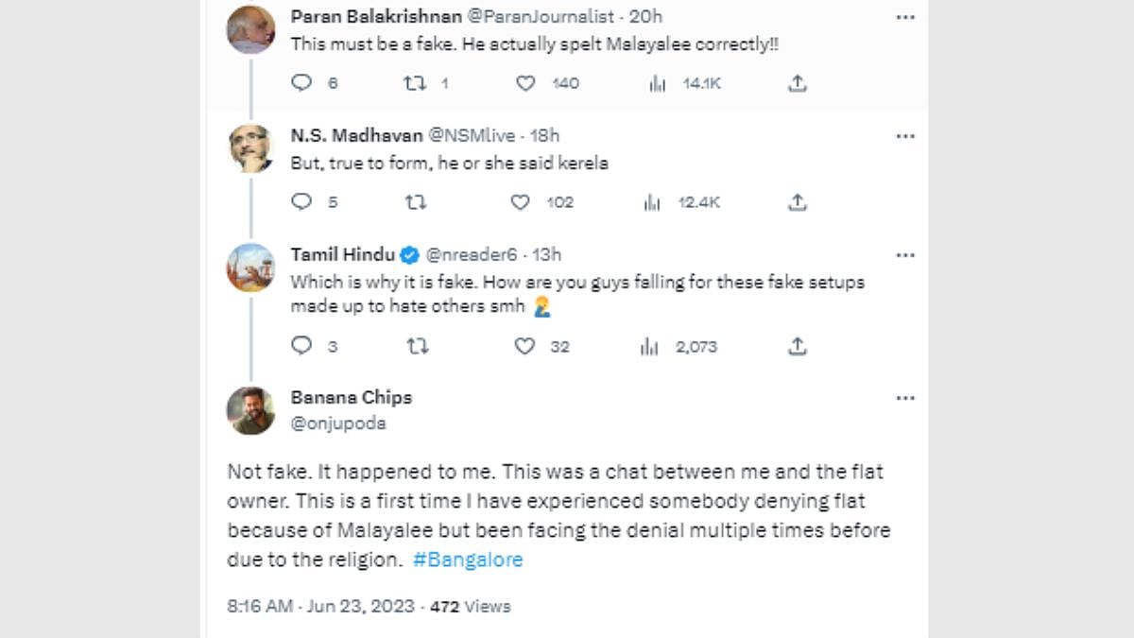Share N.S. Madhavan's tweet
This screenshot has width=1134, height=638.
pos(798,202)
